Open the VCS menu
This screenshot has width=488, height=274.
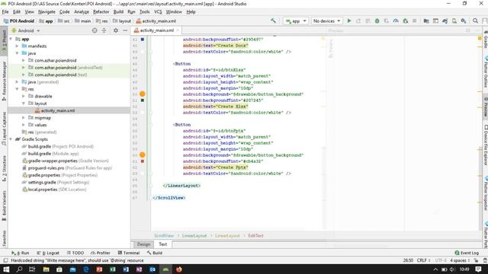158,12
